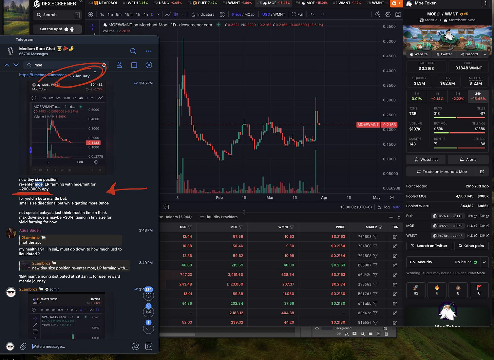Image resolution: width=494 pixels, height=360 pixels.
Task: Open the chart style dropdown arrow
Action: [183, 14]
